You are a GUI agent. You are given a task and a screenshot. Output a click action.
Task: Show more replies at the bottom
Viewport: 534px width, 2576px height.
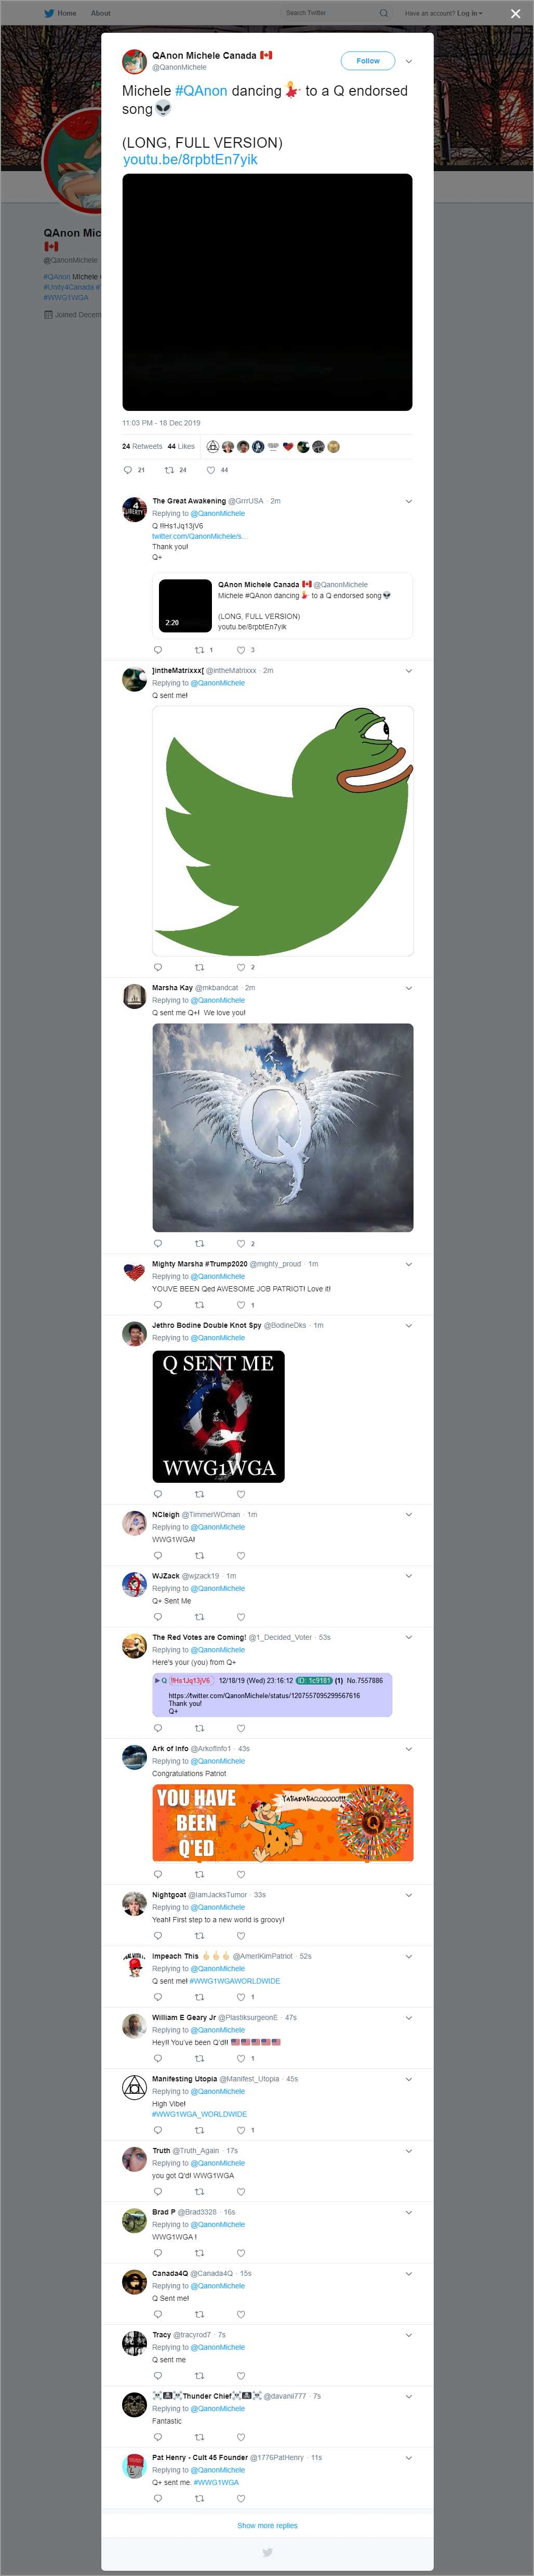point(266,2525)
